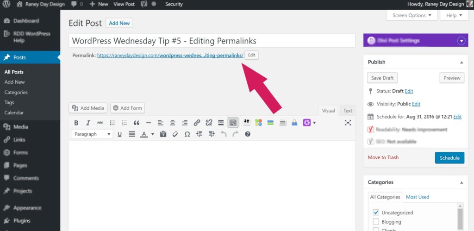Image resolution: width=474 pixels, height=231 pixels.
Task: Check the Blogging category
Action: coord(376,222)
